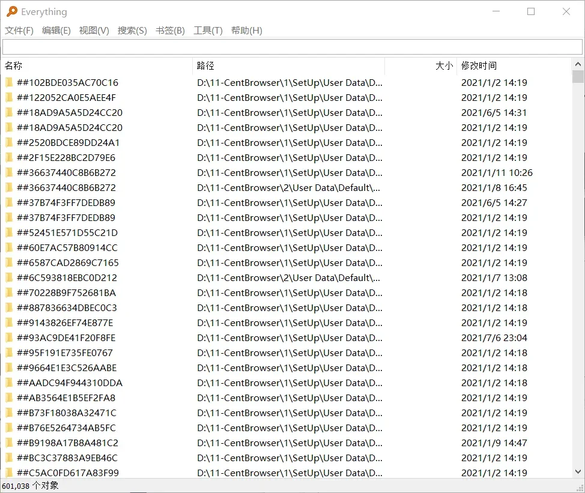The width and height of the screenshot is (585, 493).
Task: Sort results by the 大小 column
Action: coord(443,65)
